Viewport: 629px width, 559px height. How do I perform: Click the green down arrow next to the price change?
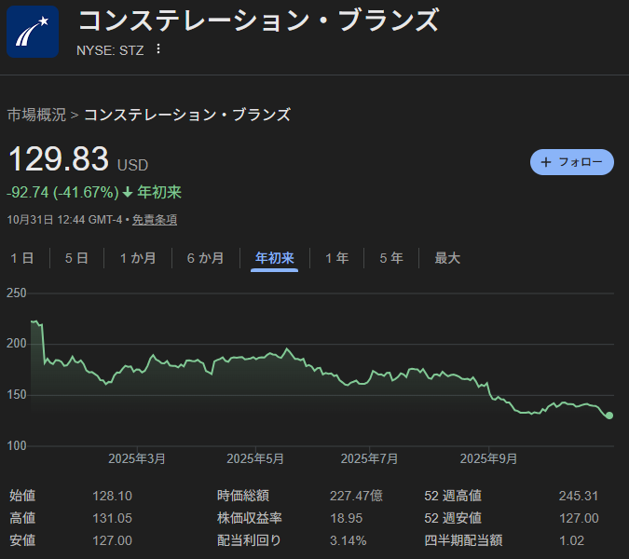coord(128,193)
